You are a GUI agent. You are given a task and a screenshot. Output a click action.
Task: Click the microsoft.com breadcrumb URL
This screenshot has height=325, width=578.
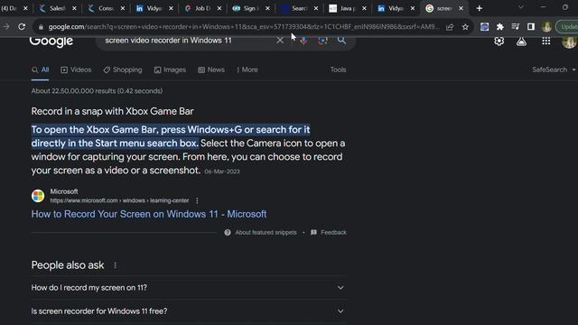tap(119, 200)
